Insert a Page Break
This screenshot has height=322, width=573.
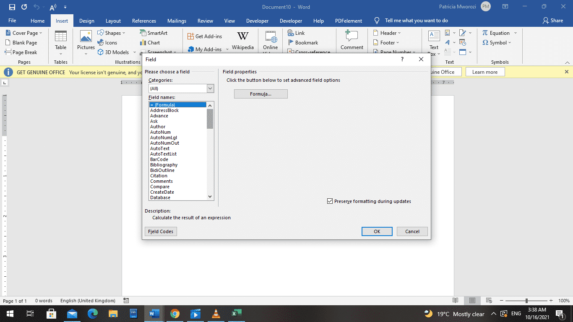(x=21, y=52)
